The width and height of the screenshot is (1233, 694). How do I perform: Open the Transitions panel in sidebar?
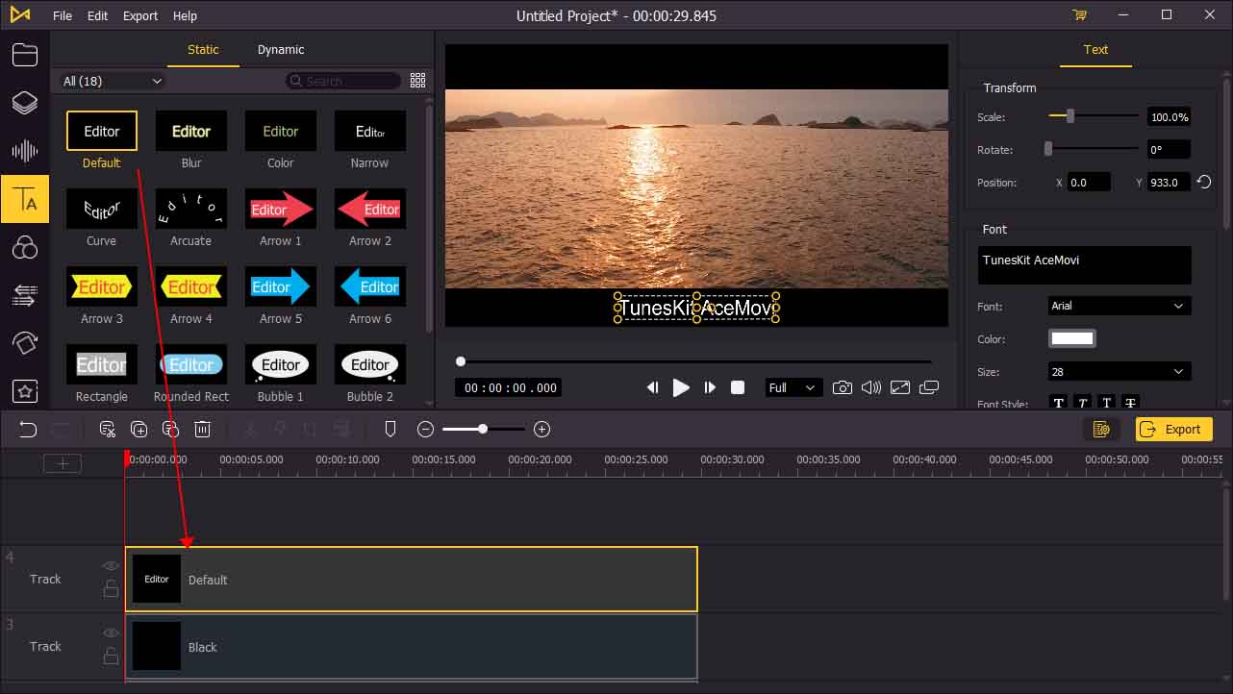pyautogui.click(x=25, y=296)
